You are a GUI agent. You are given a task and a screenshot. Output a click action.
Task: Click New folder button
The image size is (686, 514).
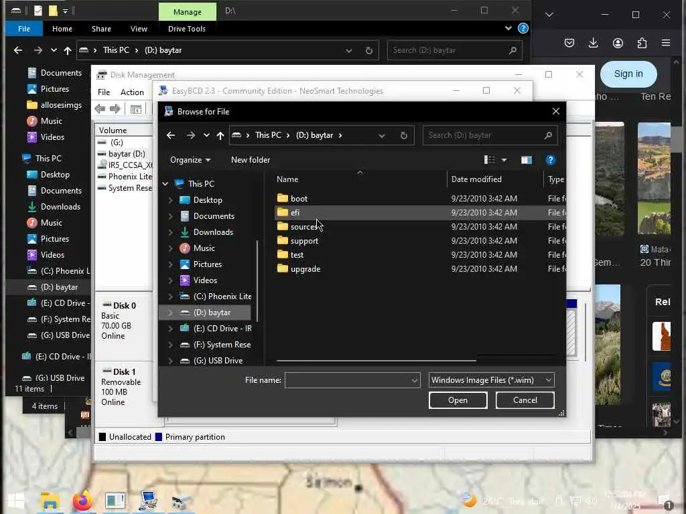click(251, 160)
